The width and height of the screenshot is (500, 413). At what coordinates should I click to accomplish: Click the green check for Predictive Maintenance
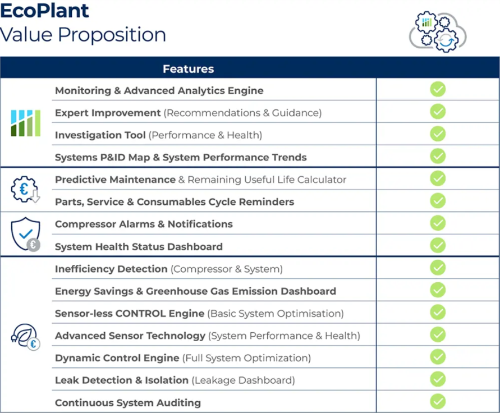click(x=438, y=178)
